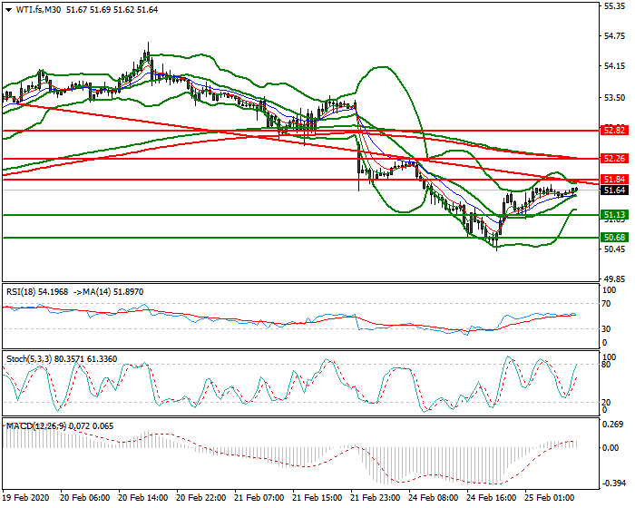
Task: Click the 52.26 red price level label
Action: pyautogui.click(x=614, y=159)
